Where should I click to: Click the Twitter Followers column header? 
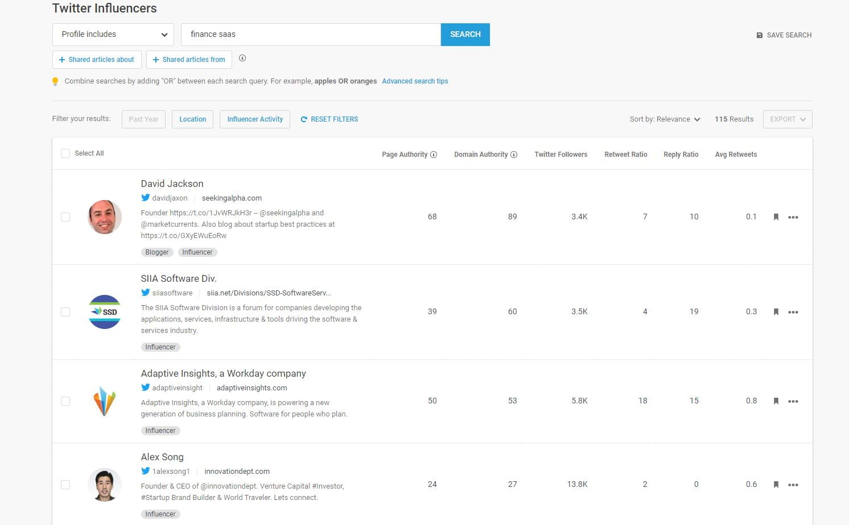(x=560, y=155)
